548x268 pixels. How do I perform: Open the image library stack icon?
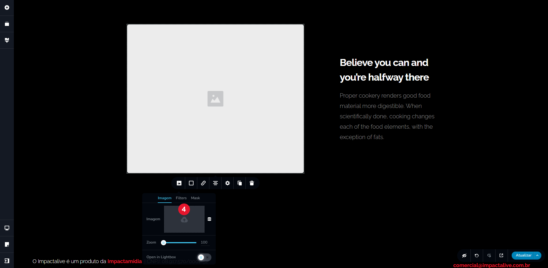tap(209, 219)
